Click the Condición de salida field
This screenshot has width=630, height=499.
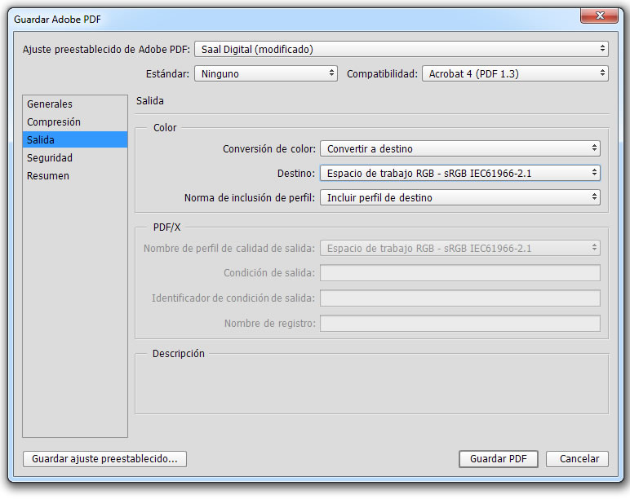[460, 273]
